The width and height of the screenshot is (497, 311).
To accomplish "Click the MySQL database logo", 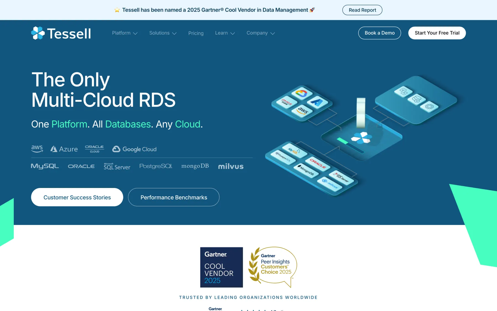I will click(45, 166).
